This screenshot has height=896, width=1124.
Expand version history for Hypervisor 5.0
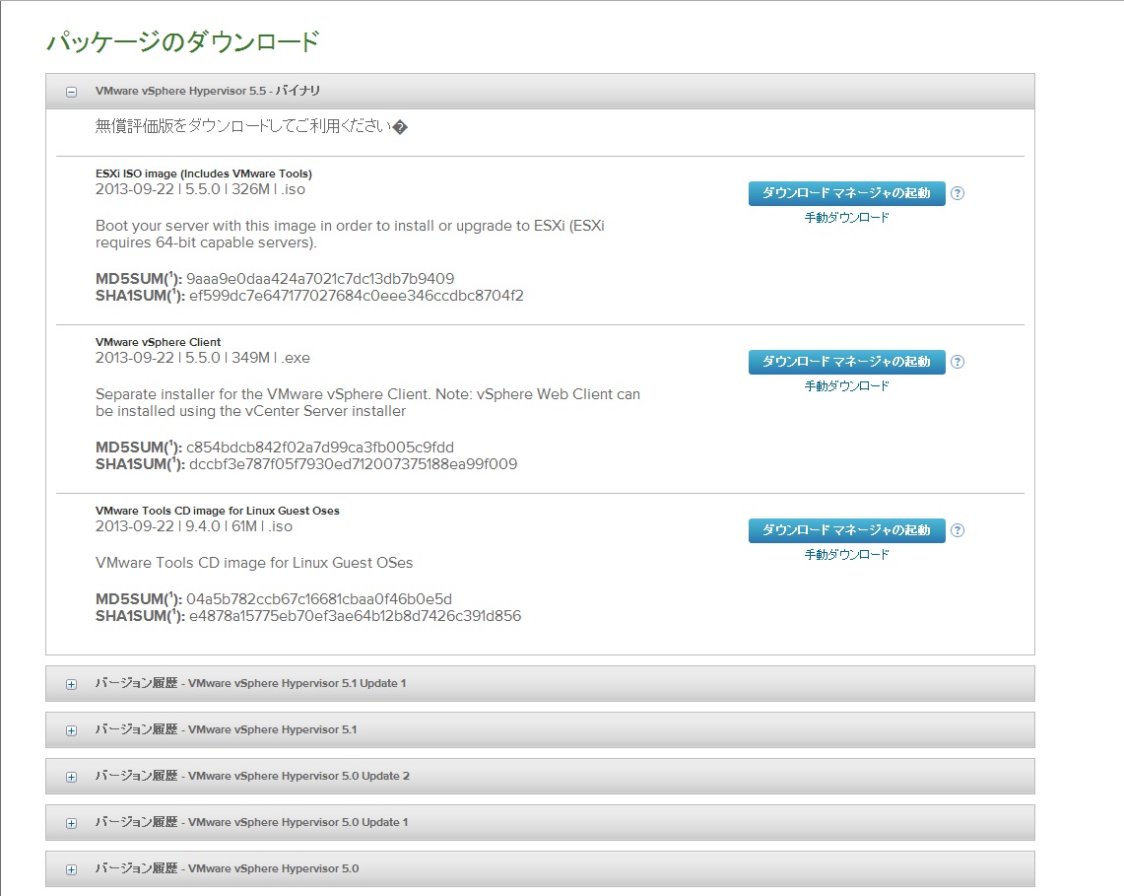click(71, 869)
